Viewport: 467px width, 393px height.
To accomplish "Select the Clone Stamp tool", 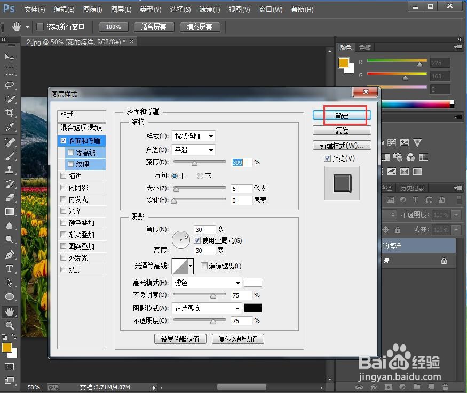I will [10, 170].
